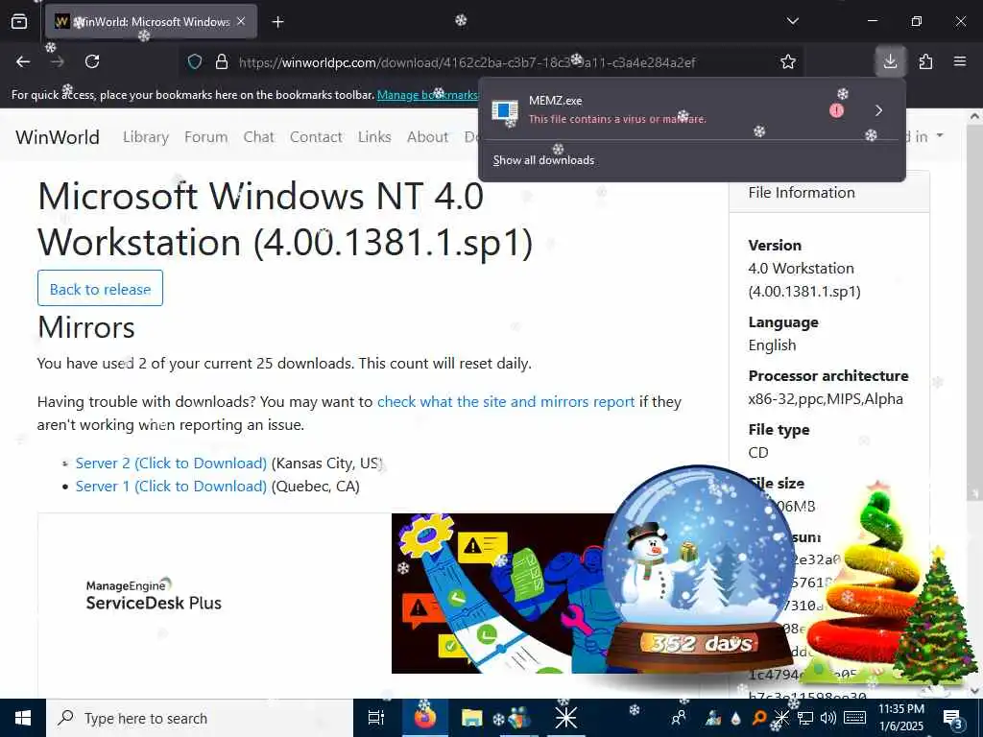This screenshot has height=737, width=983.
Task: Click the MEMZ.exe file icon
Action: pos(505,110)
